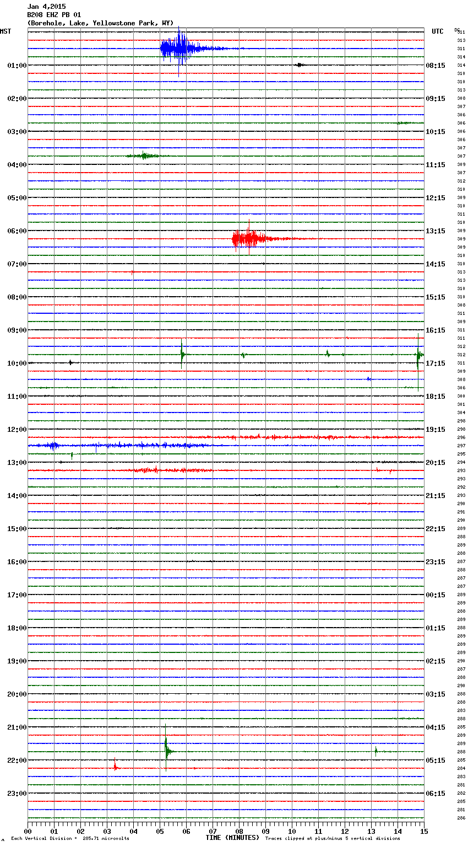
Task: Click the 03:00 MST time label
Action: coord(17,132)
